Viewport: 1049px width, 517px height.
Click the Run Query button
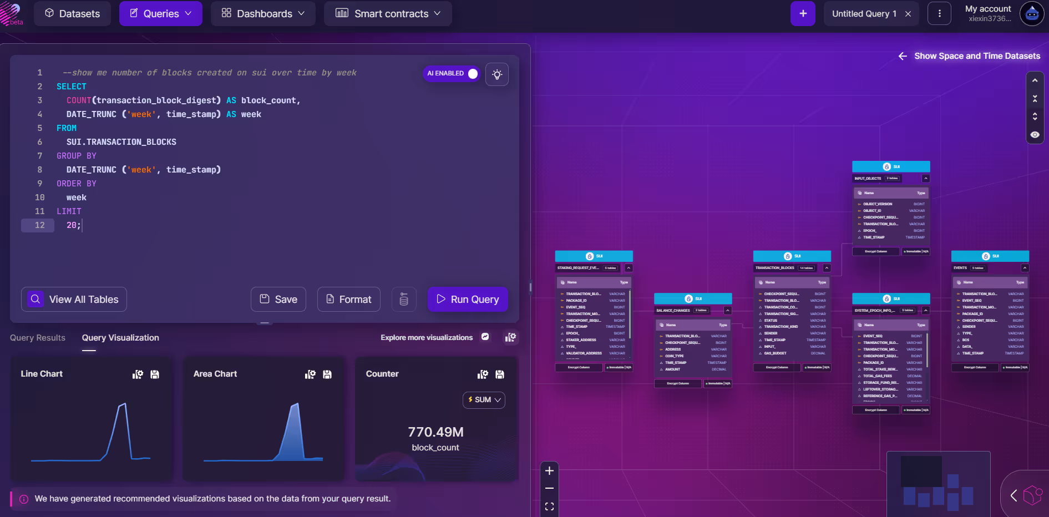click(x=468, y=300)
